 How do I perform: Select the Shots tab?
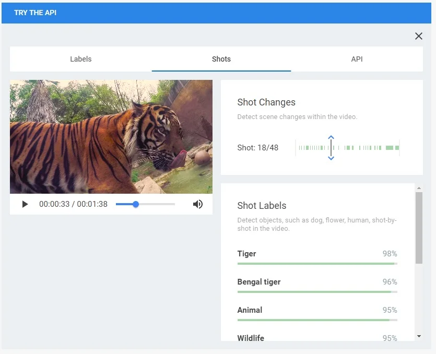coord(221,59)
